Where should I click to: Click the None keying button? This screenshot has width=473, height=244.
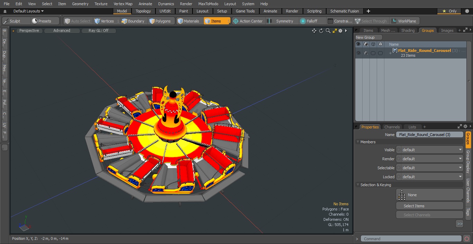[x=430, y=195]
